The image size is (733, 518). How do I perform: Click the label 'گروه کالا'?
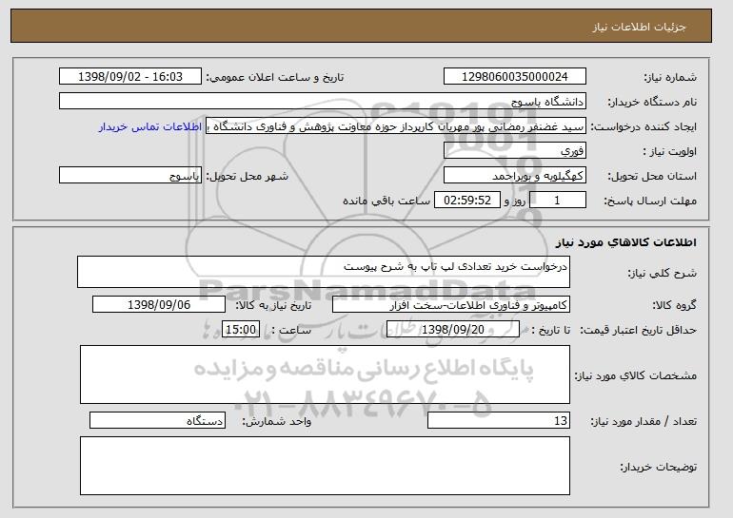(675, 306)
